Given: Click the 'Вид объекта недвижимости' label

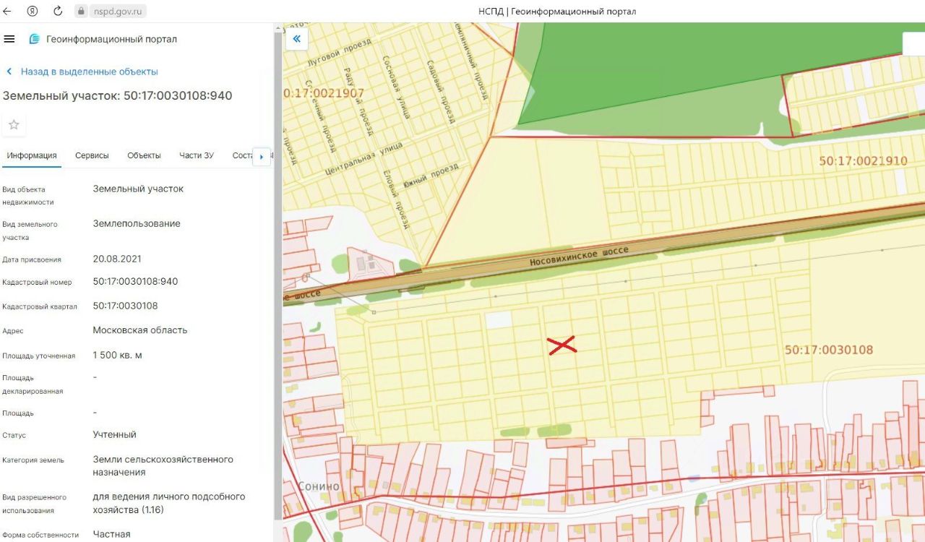Looking at the screenshot, I should [x=28, y=196].
